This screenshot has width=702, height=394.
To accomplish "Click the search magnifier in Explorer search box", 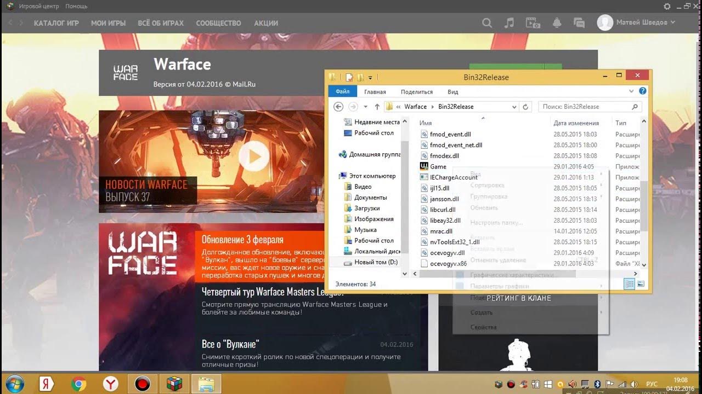I will [x=635, y=107].
